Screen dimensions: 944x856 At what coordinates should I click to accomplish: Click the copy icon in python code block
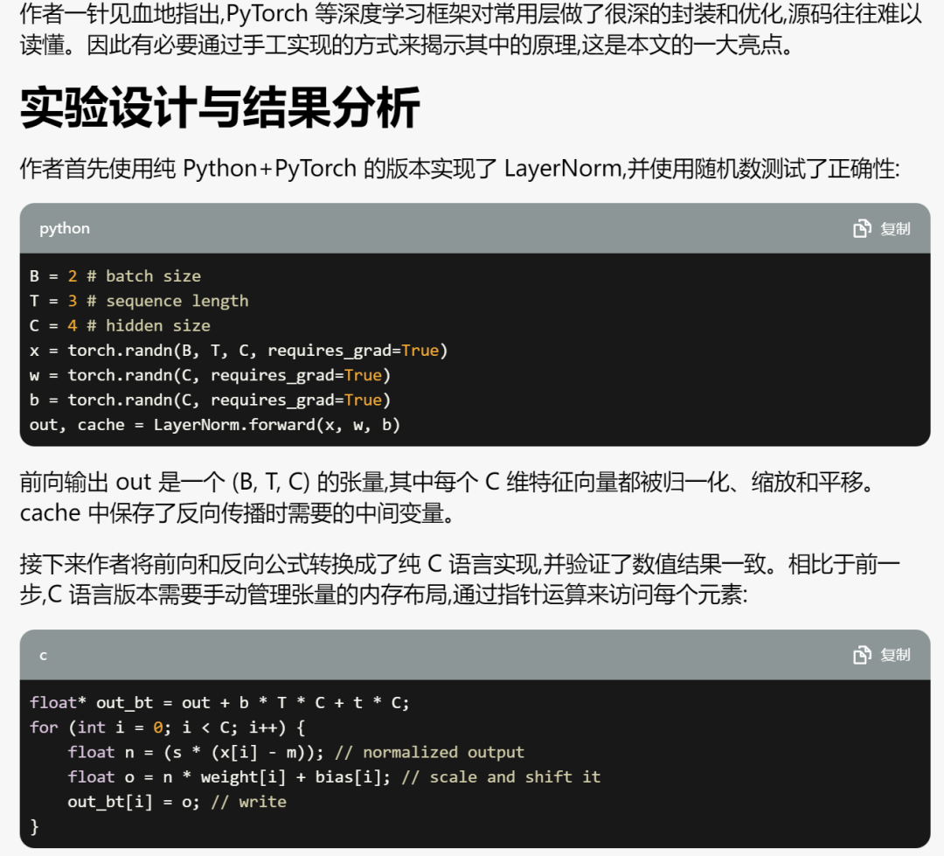(862, 229)
